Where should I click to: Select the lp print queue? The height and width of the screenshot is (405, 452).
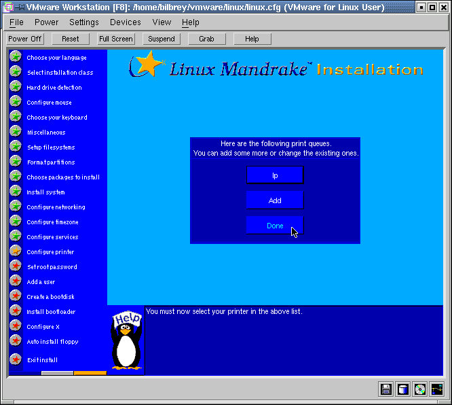coord(275,175)
